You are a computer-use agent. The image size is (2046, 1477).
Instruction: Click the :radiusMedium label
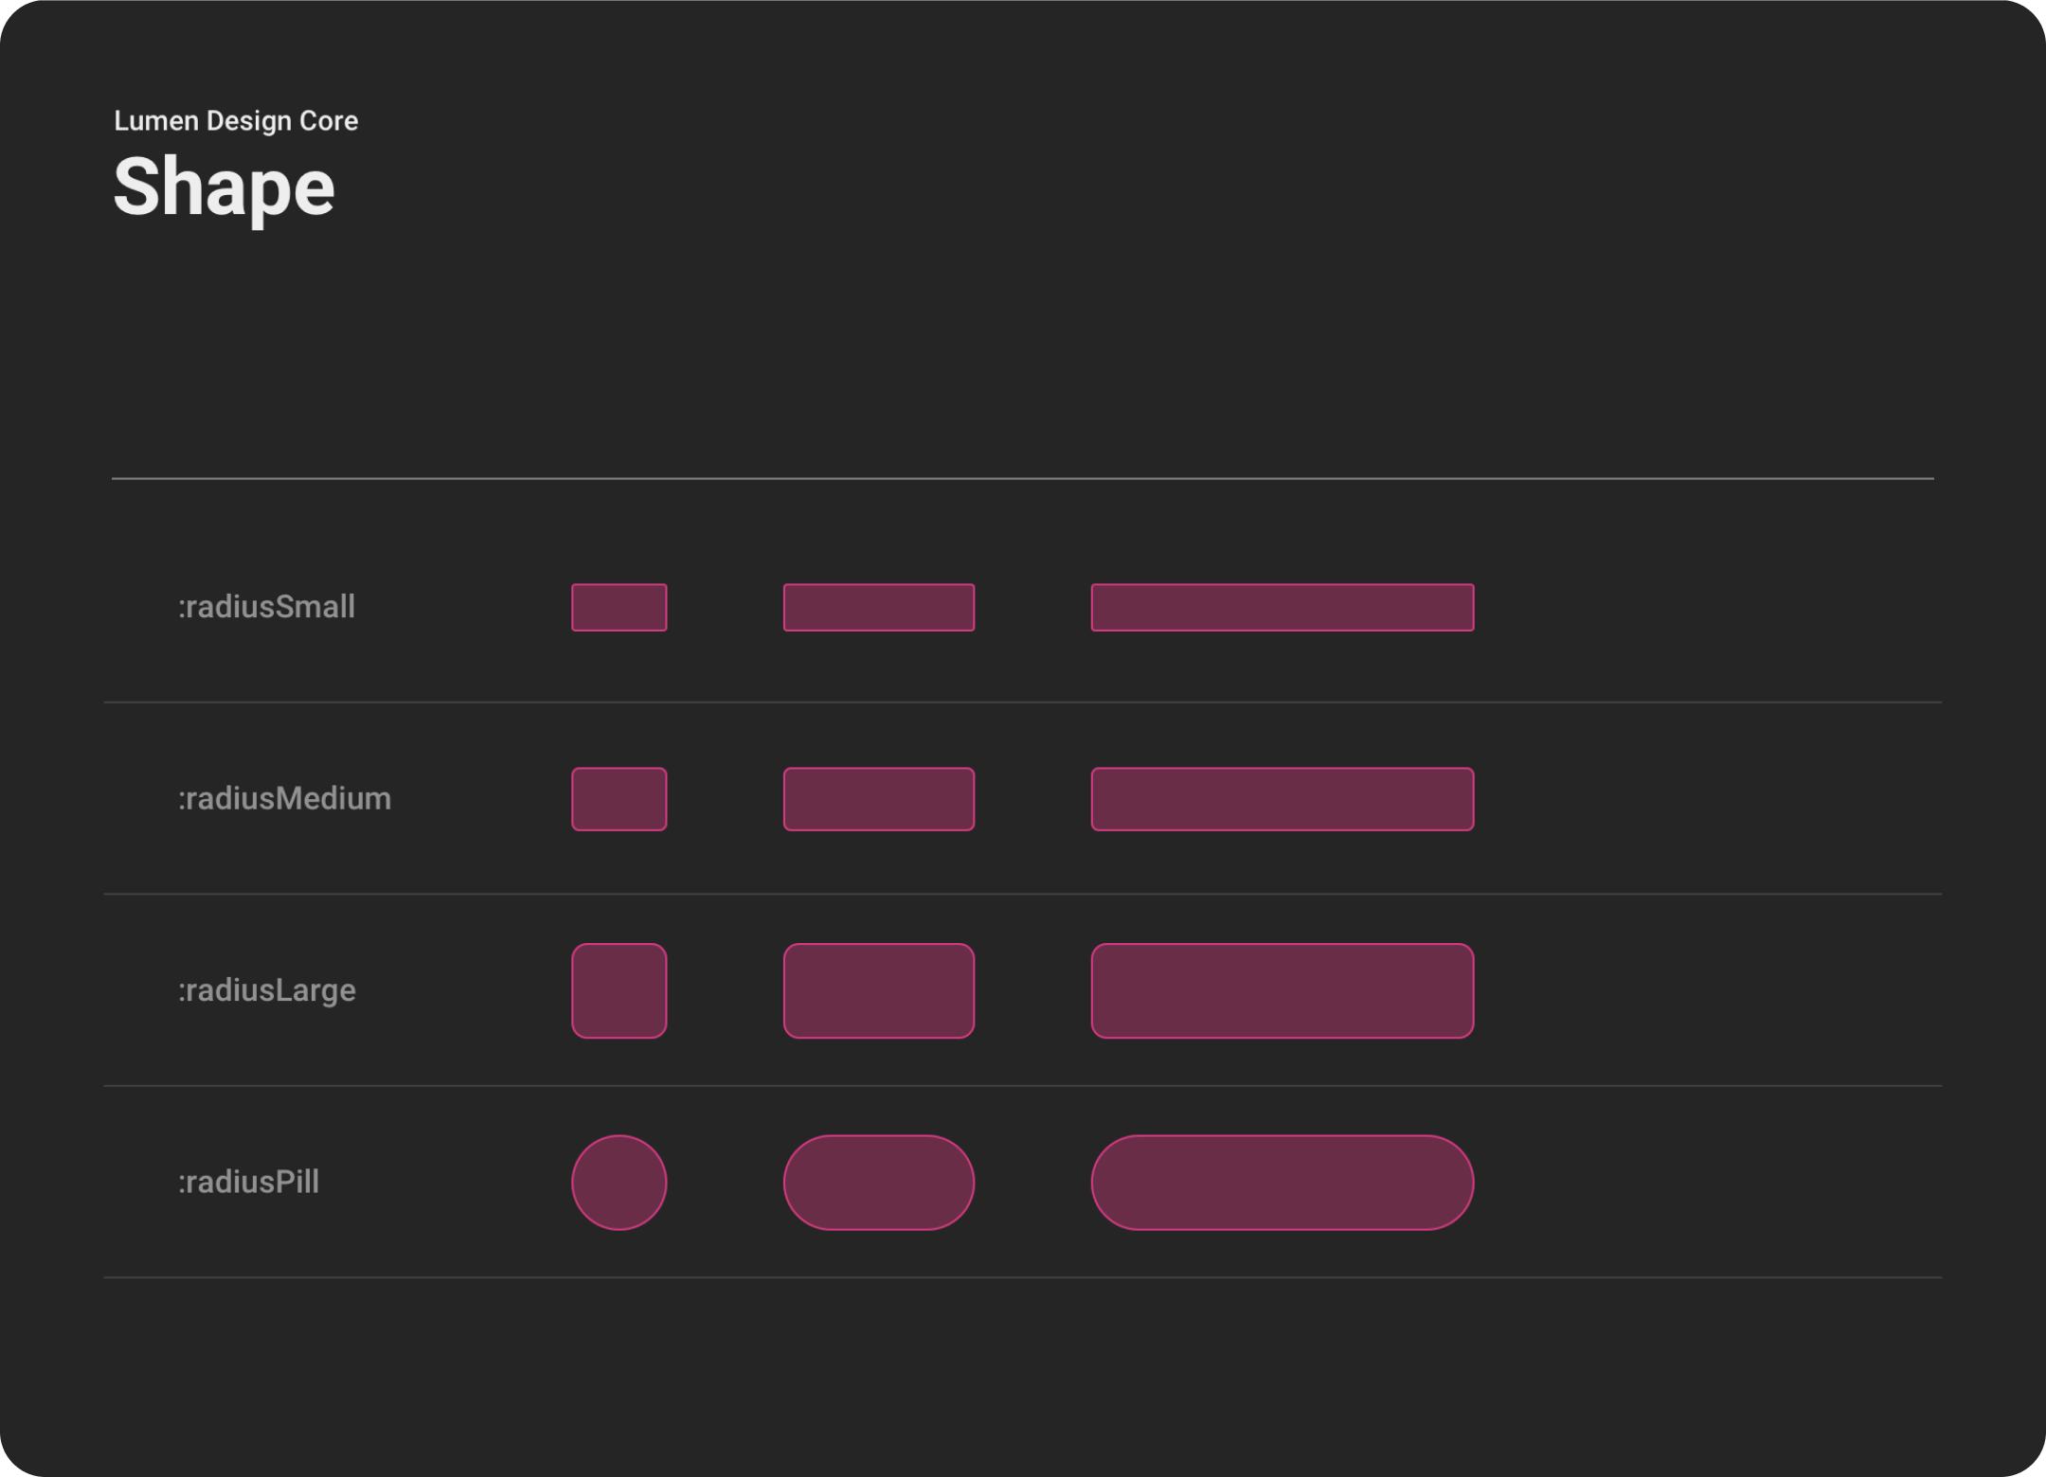pos(284,799)
